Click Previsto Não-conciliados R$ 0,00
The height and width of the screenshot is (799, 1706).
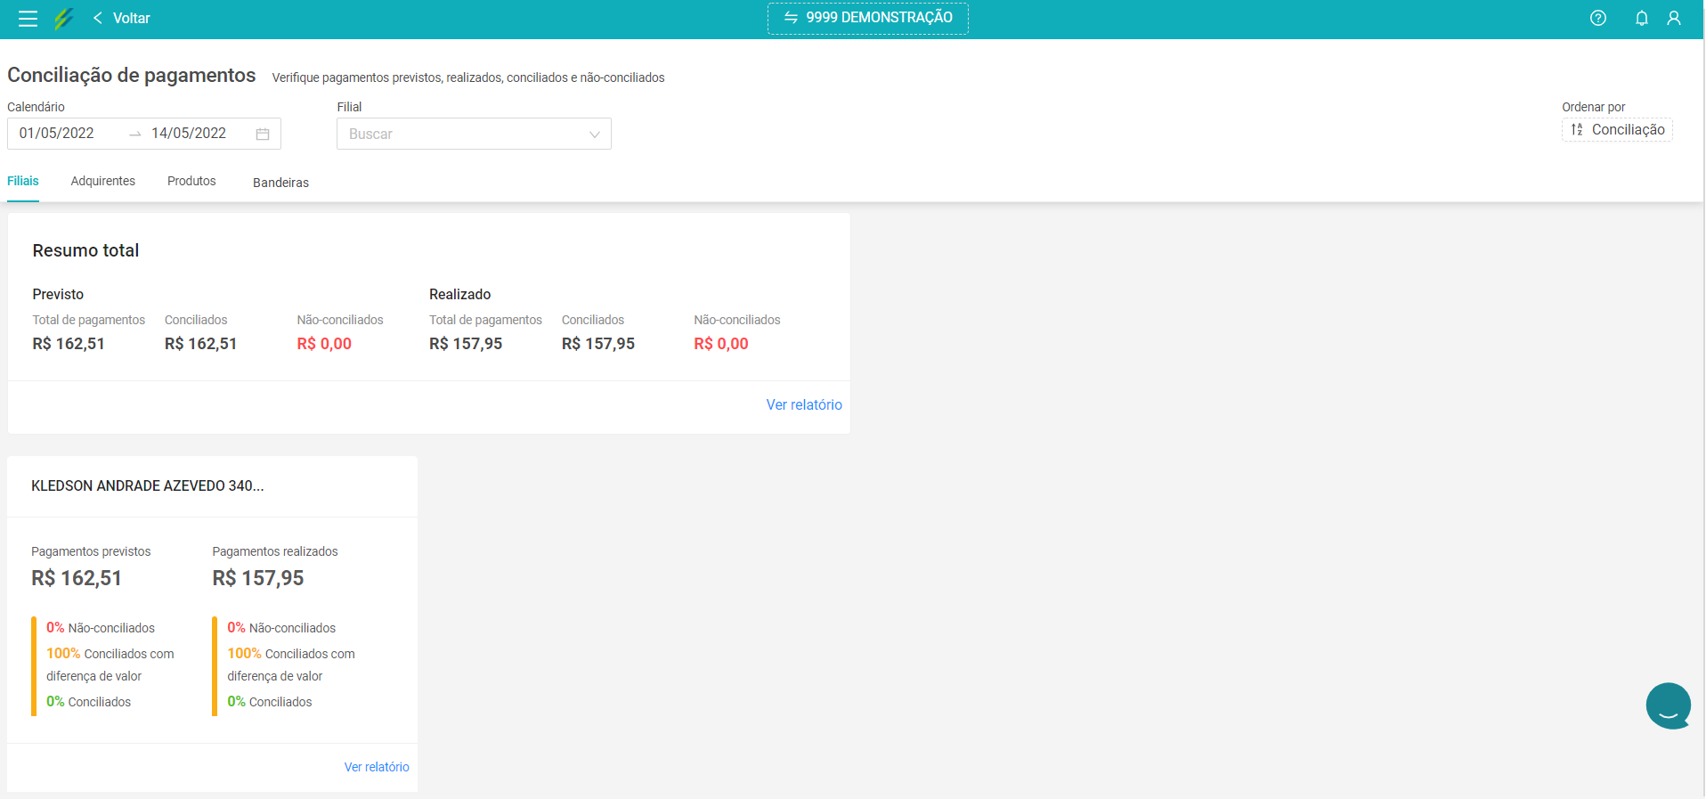pyautogui.click(x=324, y=344)
